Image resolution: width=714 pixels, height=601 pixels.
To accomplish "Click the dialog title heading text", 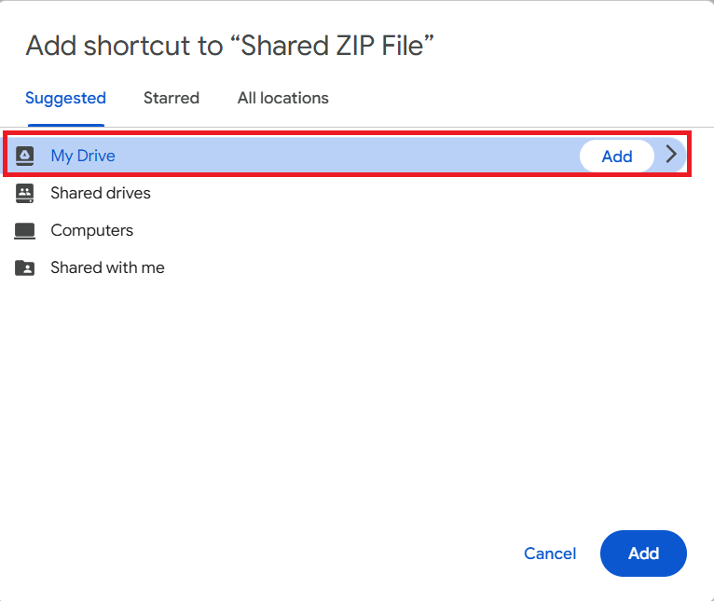I will (x=230, y=45).
